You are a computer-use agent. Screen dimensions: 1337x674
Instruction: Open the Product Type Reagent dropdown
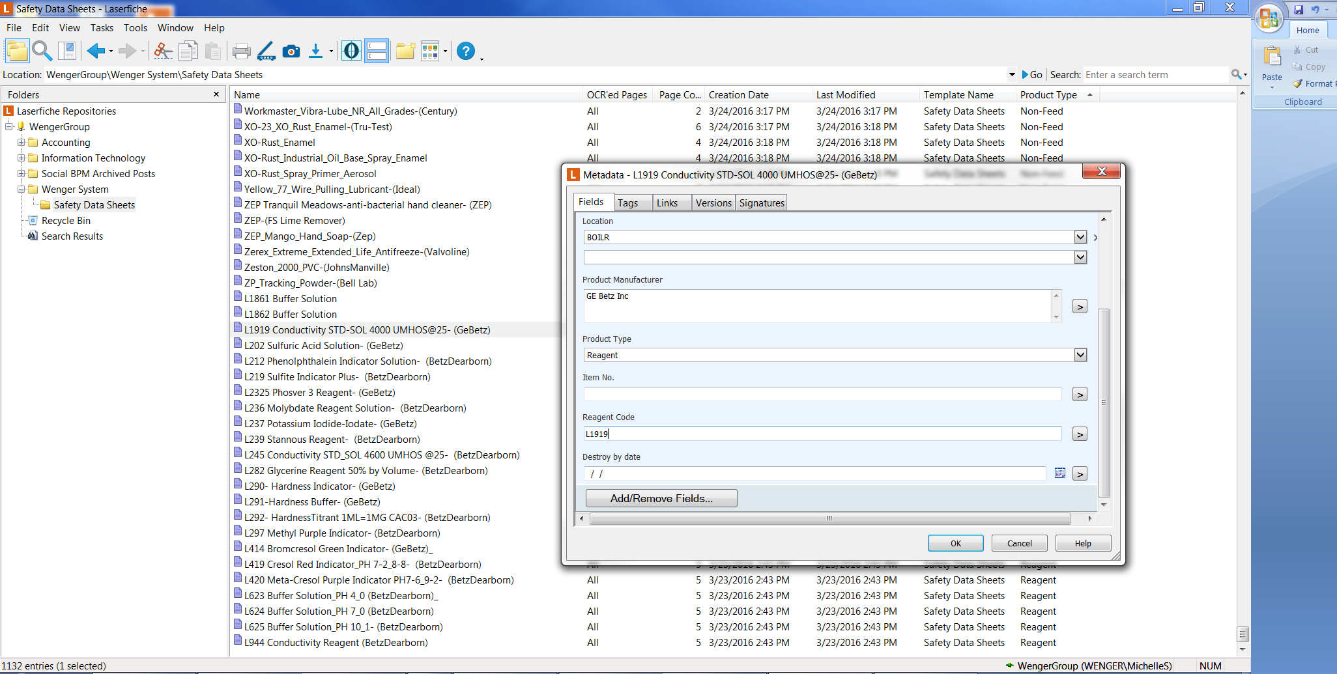(1080, 355)
